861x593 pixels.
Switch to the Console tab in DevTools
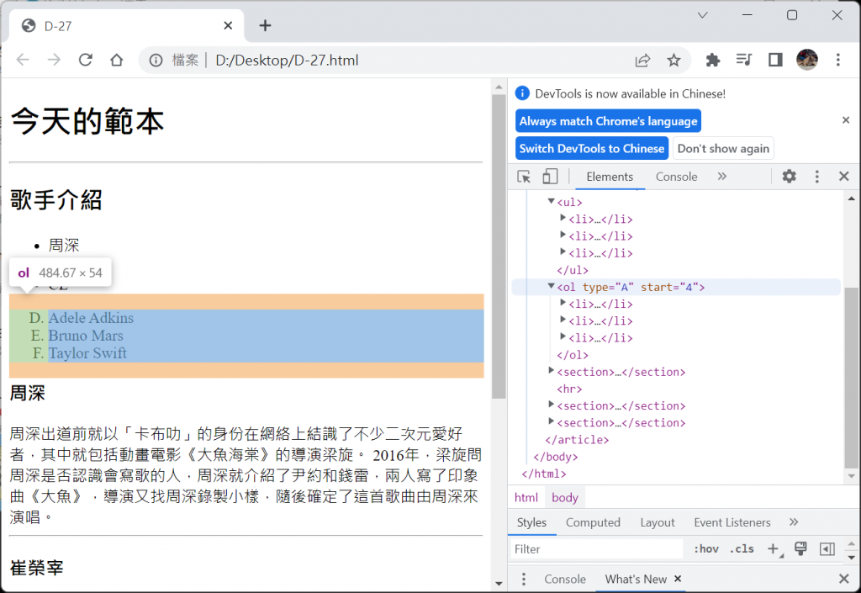click(x=677, y=177)
